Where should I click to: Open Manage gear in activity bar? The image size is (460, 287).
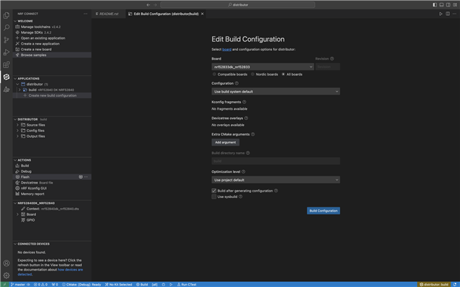(x=6, y=276)
